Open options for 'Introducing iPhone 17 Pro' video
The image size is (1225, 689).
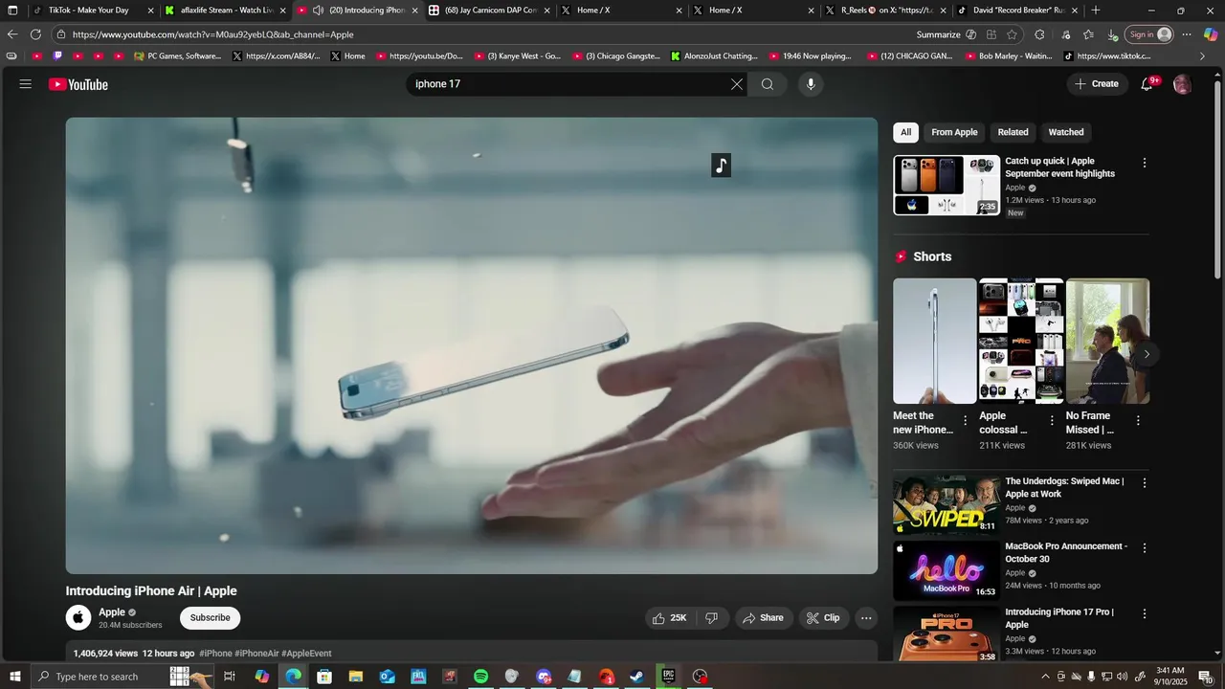[1144, 613]
